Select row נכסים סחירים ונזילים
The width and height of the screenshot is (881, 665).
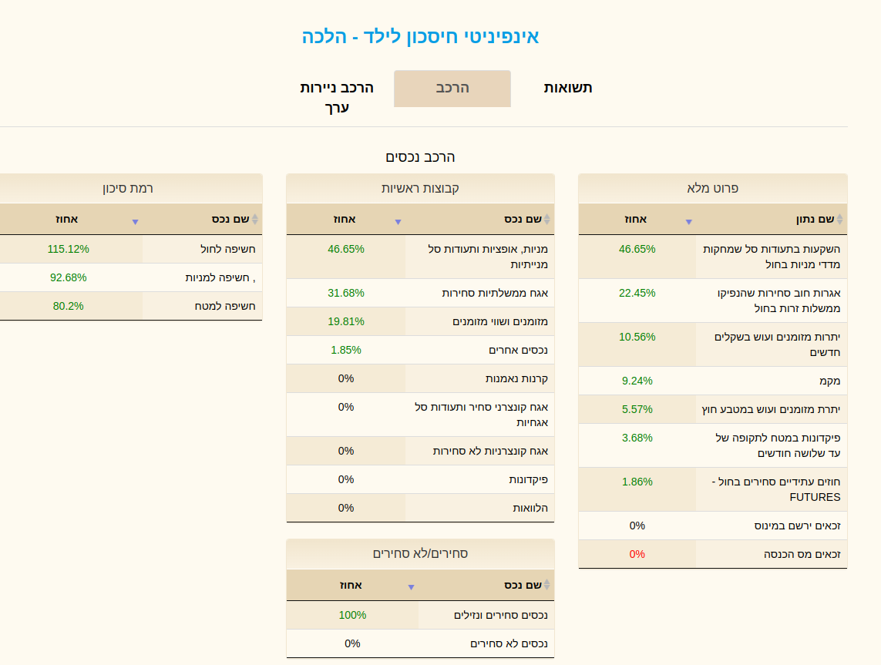(420, 615)
